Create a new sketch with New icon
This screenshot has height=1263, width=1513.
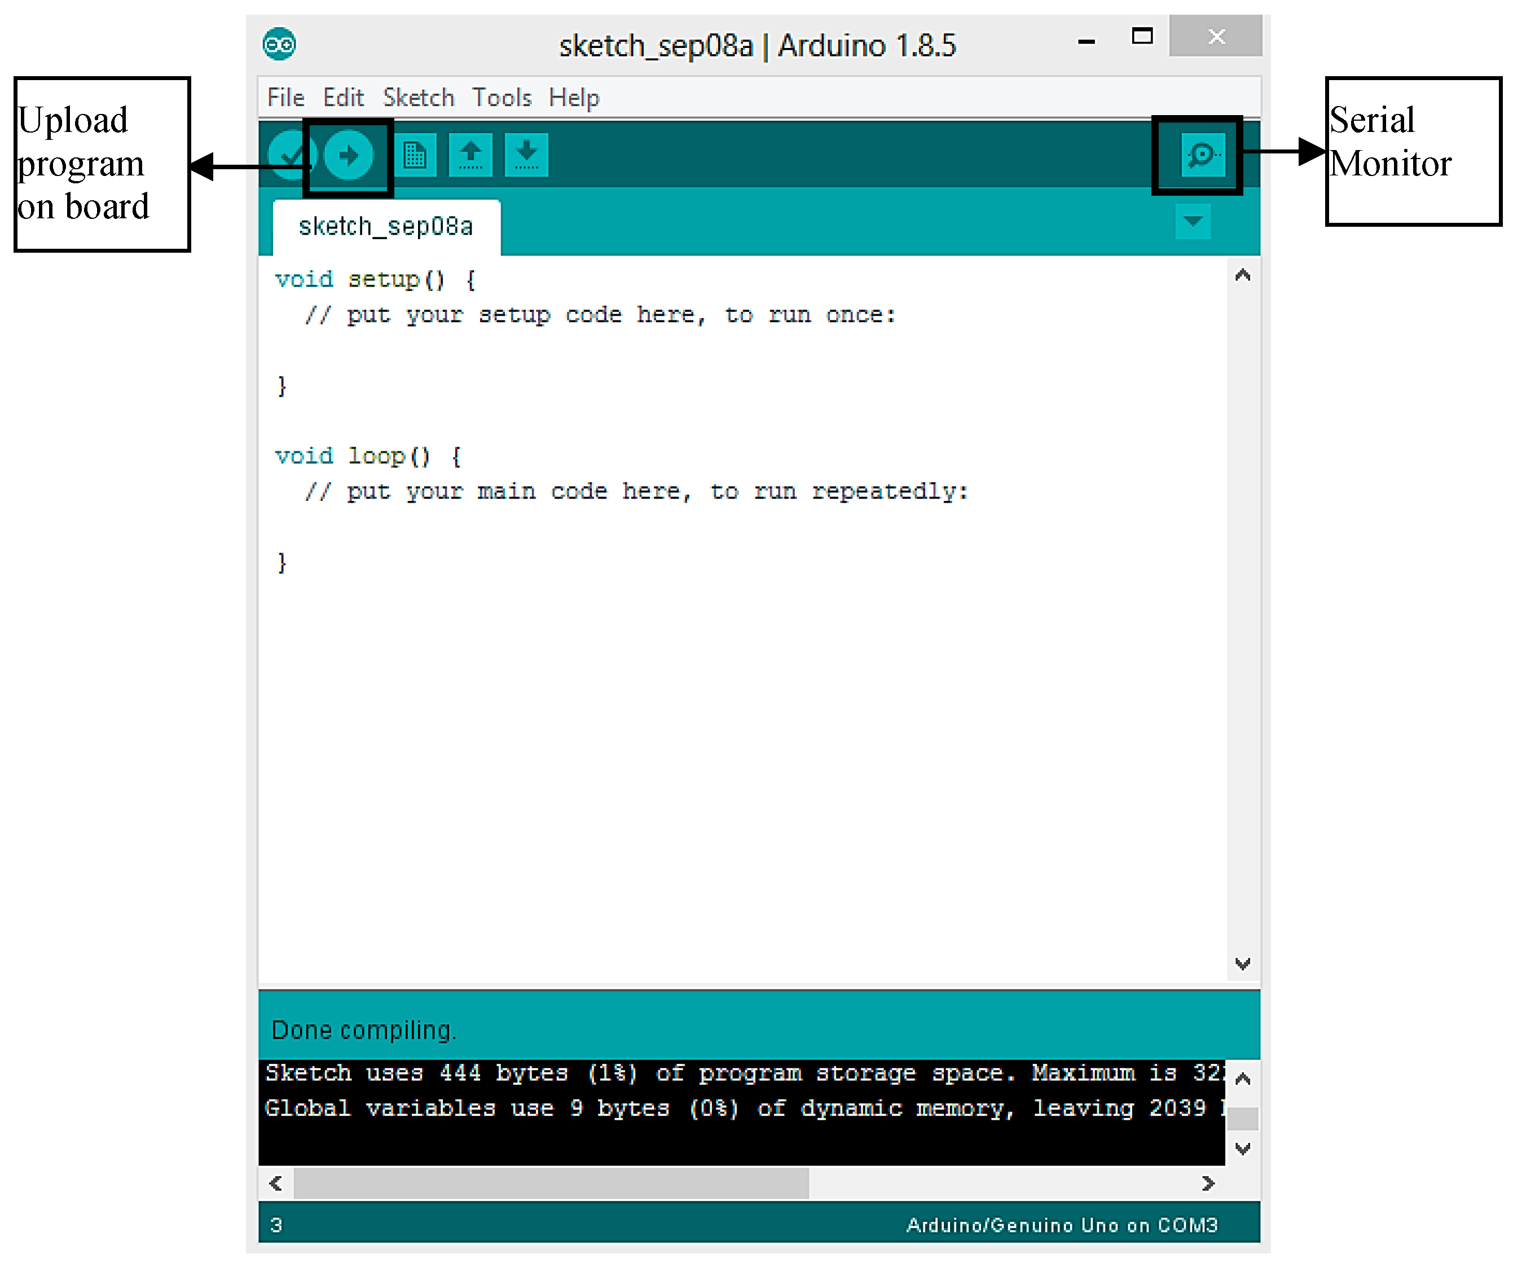click(x=415, y=155)
